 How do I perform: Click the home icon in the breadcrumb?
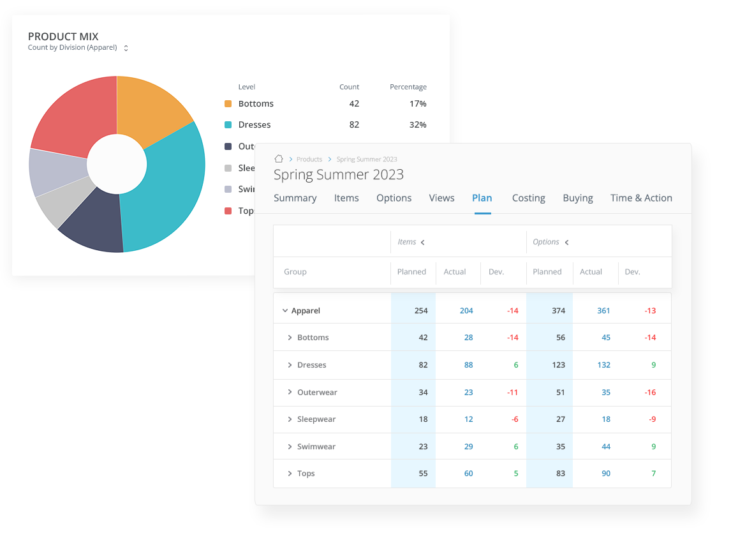point(279,159)
